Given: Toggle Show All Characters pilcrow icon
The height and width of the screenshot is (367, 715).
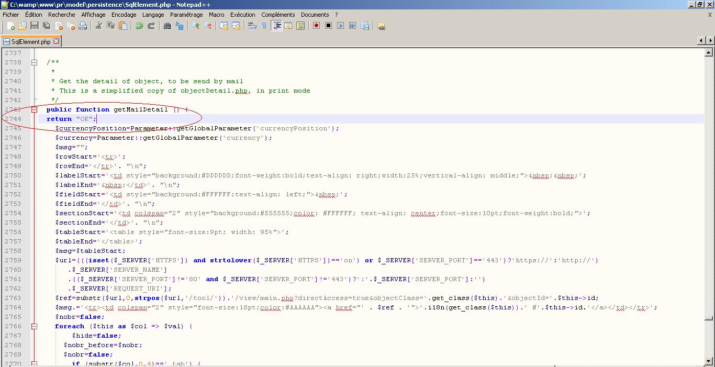Looking at the screenshot, I should tap(264, 26).
